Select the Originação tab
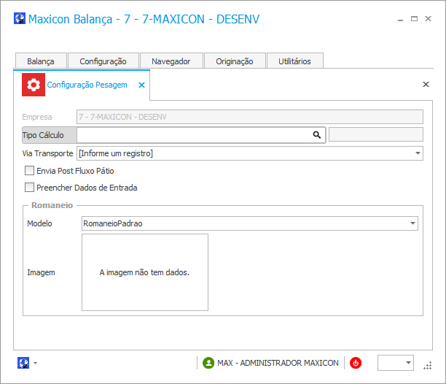This screenshot has height=384, width=446. point(235,61)
